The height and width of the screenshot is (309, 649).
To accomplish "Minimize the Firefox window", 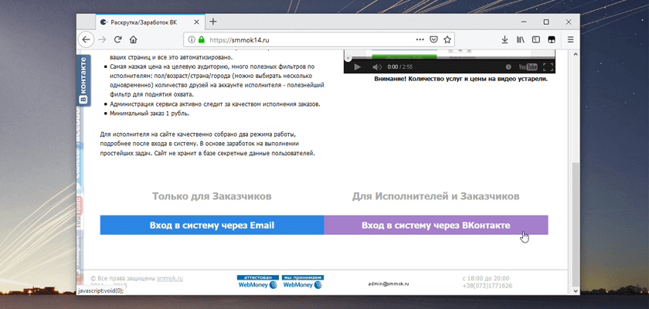I will point(525,22).
